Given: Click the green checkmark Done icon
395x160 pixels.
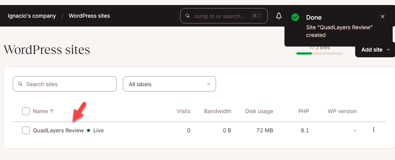Looking at the screenshot, I should click(295, 17).
